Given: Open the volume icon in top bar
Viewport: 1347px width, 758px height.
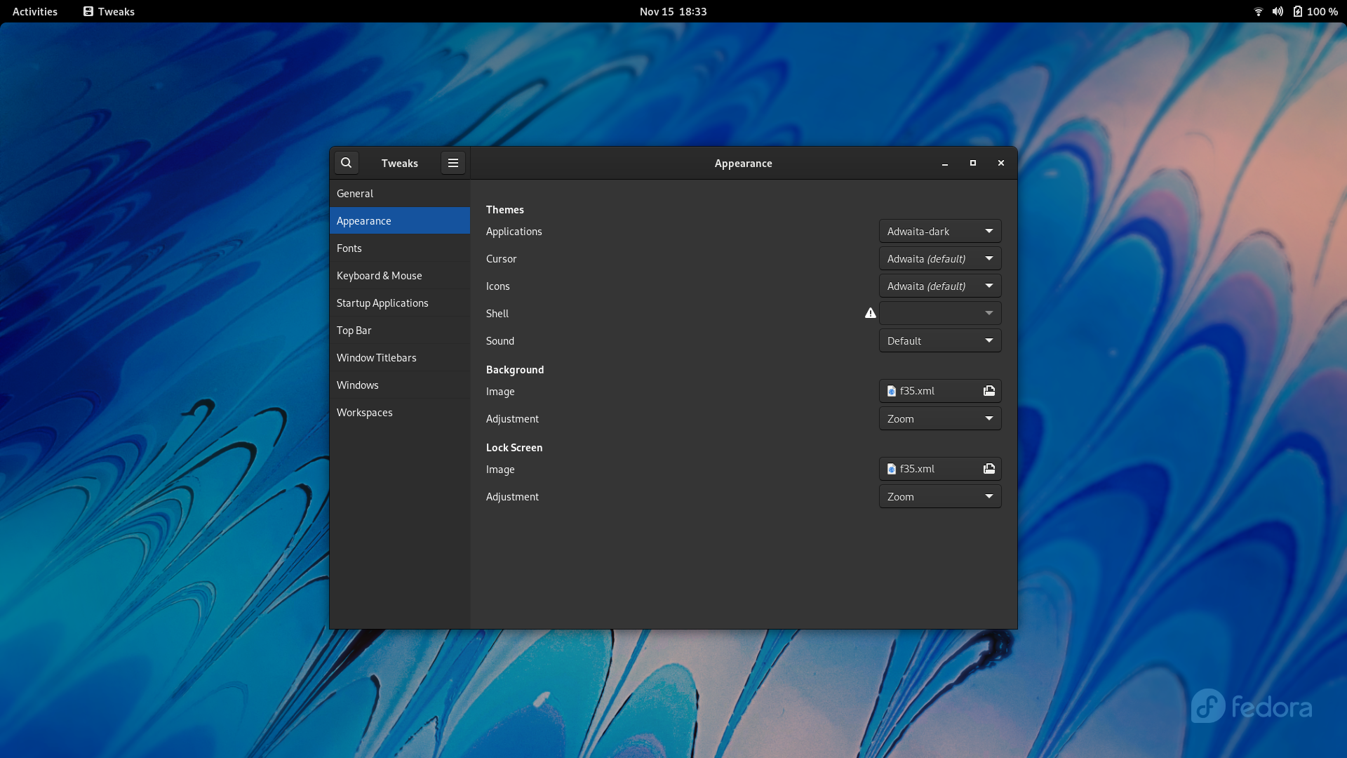Looking at the screenshot, I should click(1278, 11).
